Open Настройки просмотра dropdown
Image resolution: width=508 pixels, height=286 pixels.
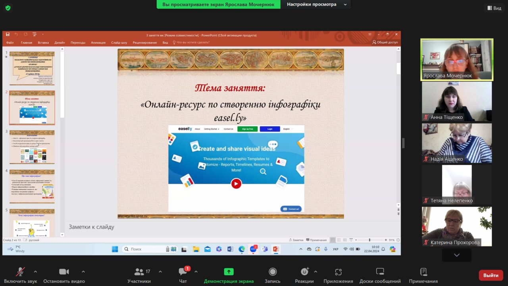[316, 4]
